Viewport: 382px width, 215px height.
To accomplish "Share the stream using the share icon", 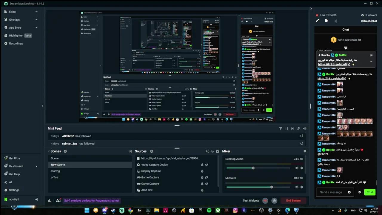I will point(336,21).
